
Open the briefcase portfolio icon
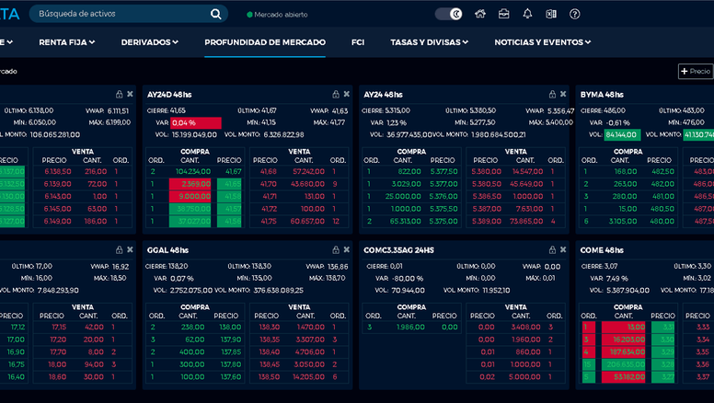[x=504, y=14]
